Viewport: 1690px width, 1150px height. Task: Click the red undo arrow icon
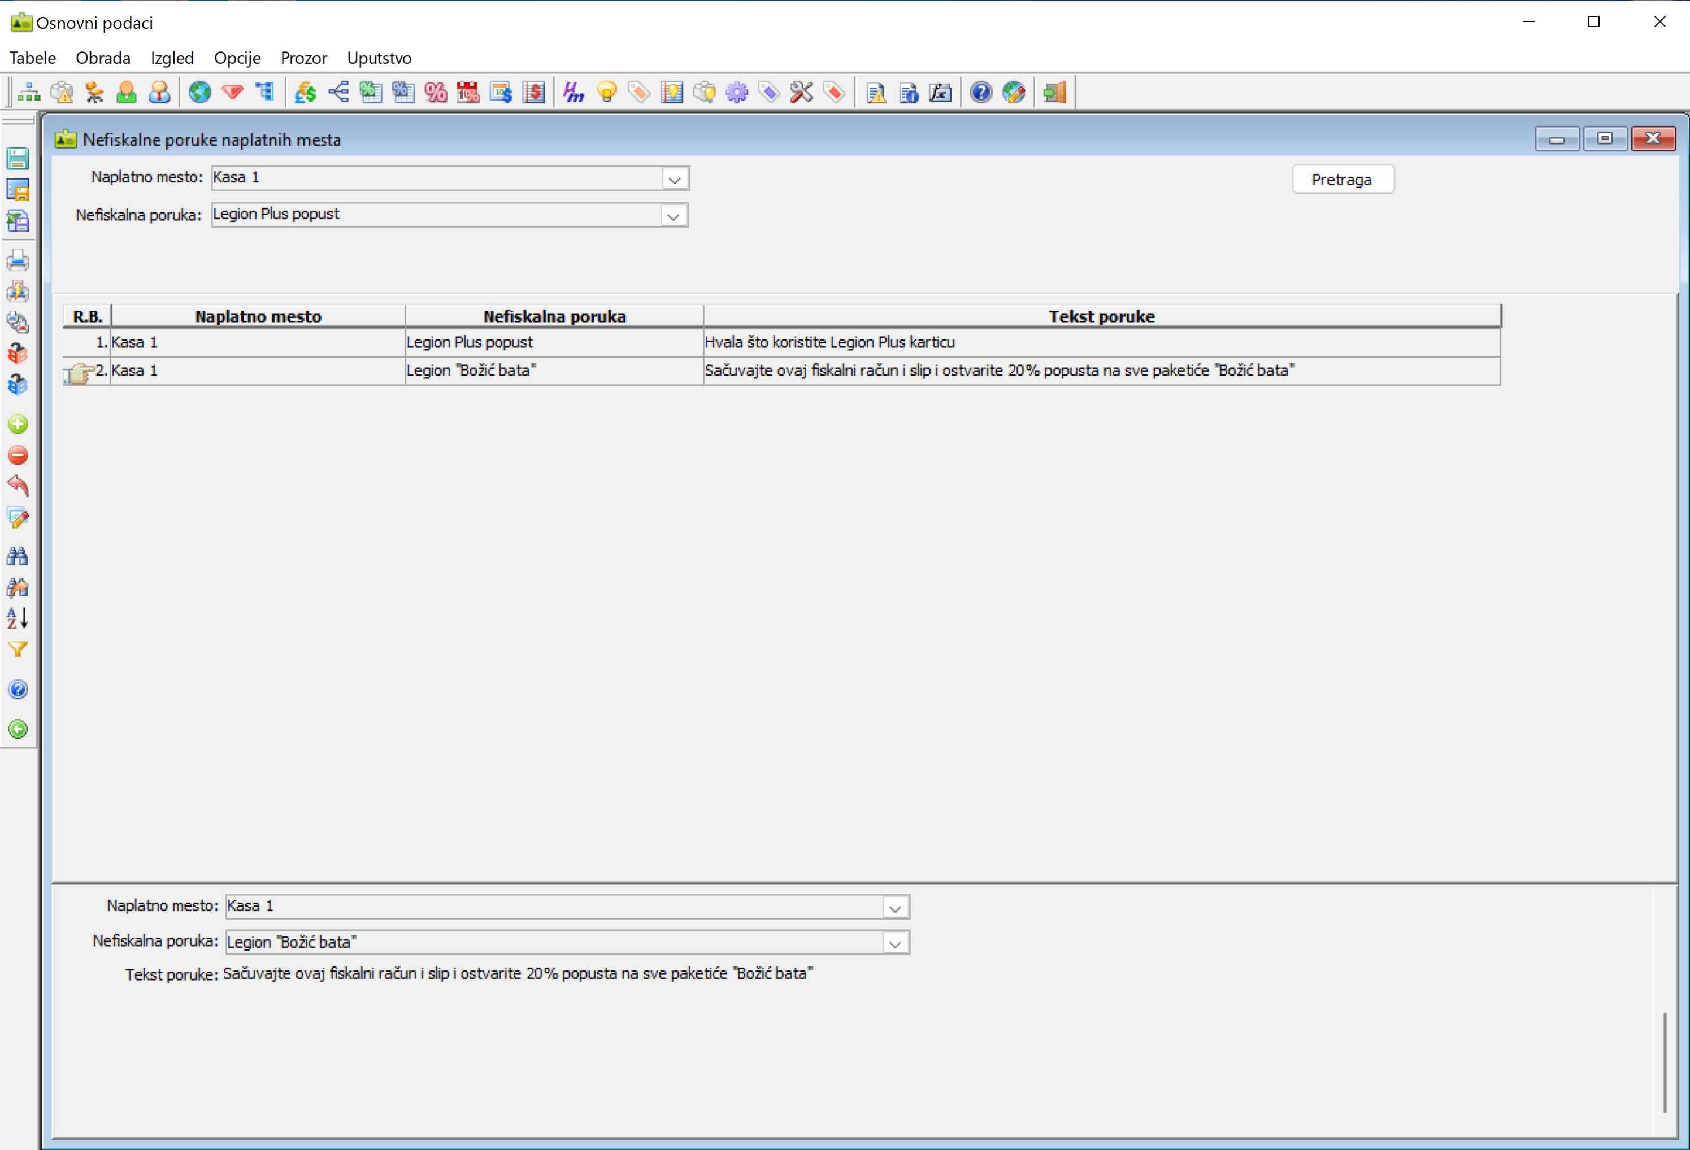pyautogui.click(x=18, y=486)
